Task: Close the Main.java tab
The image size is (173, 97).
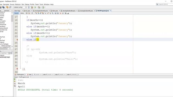Action: pyautogui.click(x=59, y=11)
